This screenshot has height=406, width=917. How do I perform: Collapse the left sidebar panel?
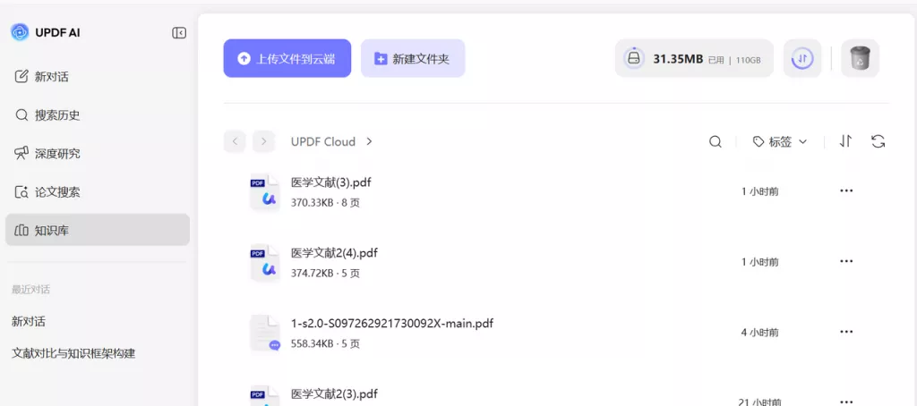point(179,33)
